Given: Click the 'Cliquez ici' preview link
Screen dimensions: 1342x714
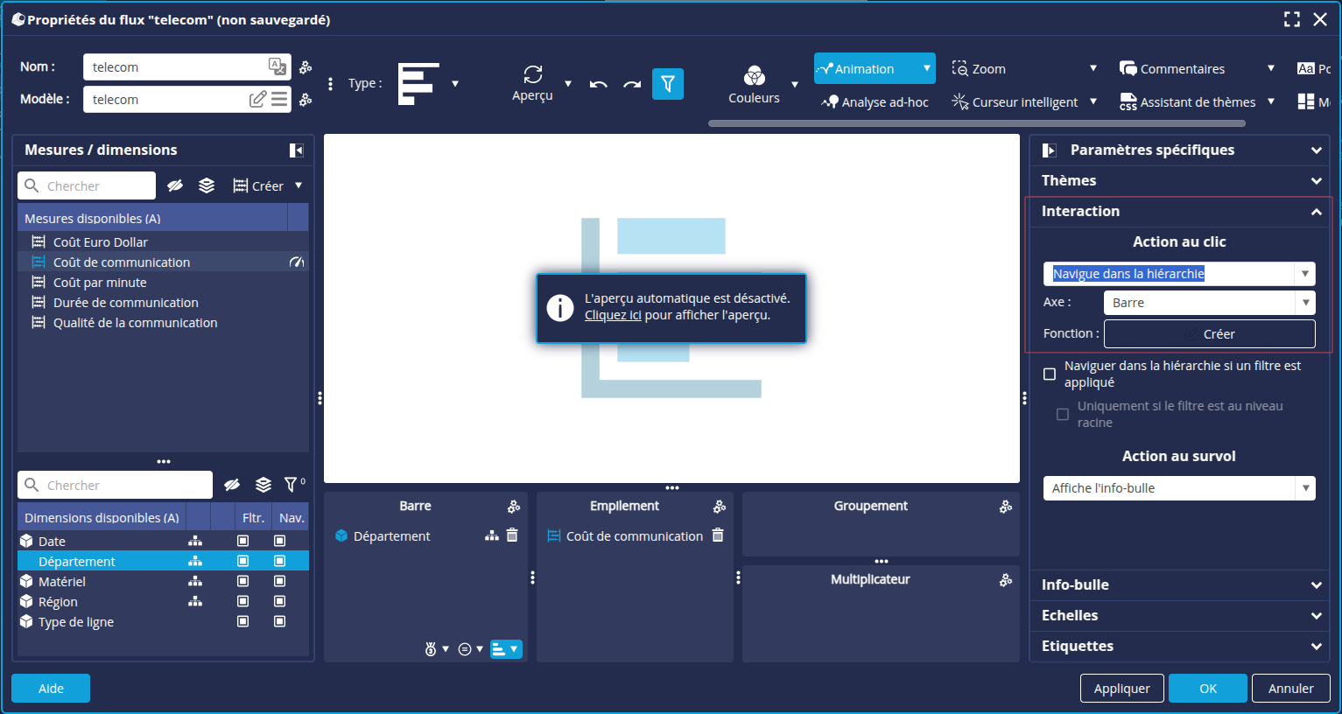Looking at the screenshot, I should [613, 315].
